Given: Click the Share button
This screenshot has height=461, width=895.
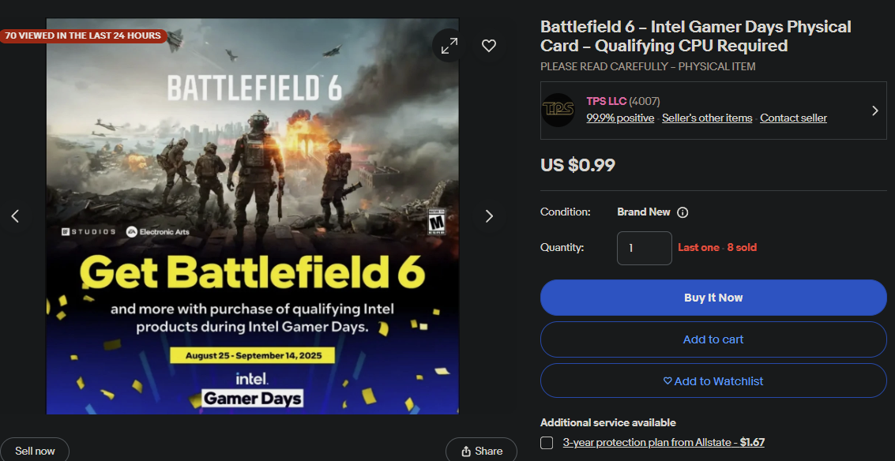Looking at the screenshot, I should point(481,451).
